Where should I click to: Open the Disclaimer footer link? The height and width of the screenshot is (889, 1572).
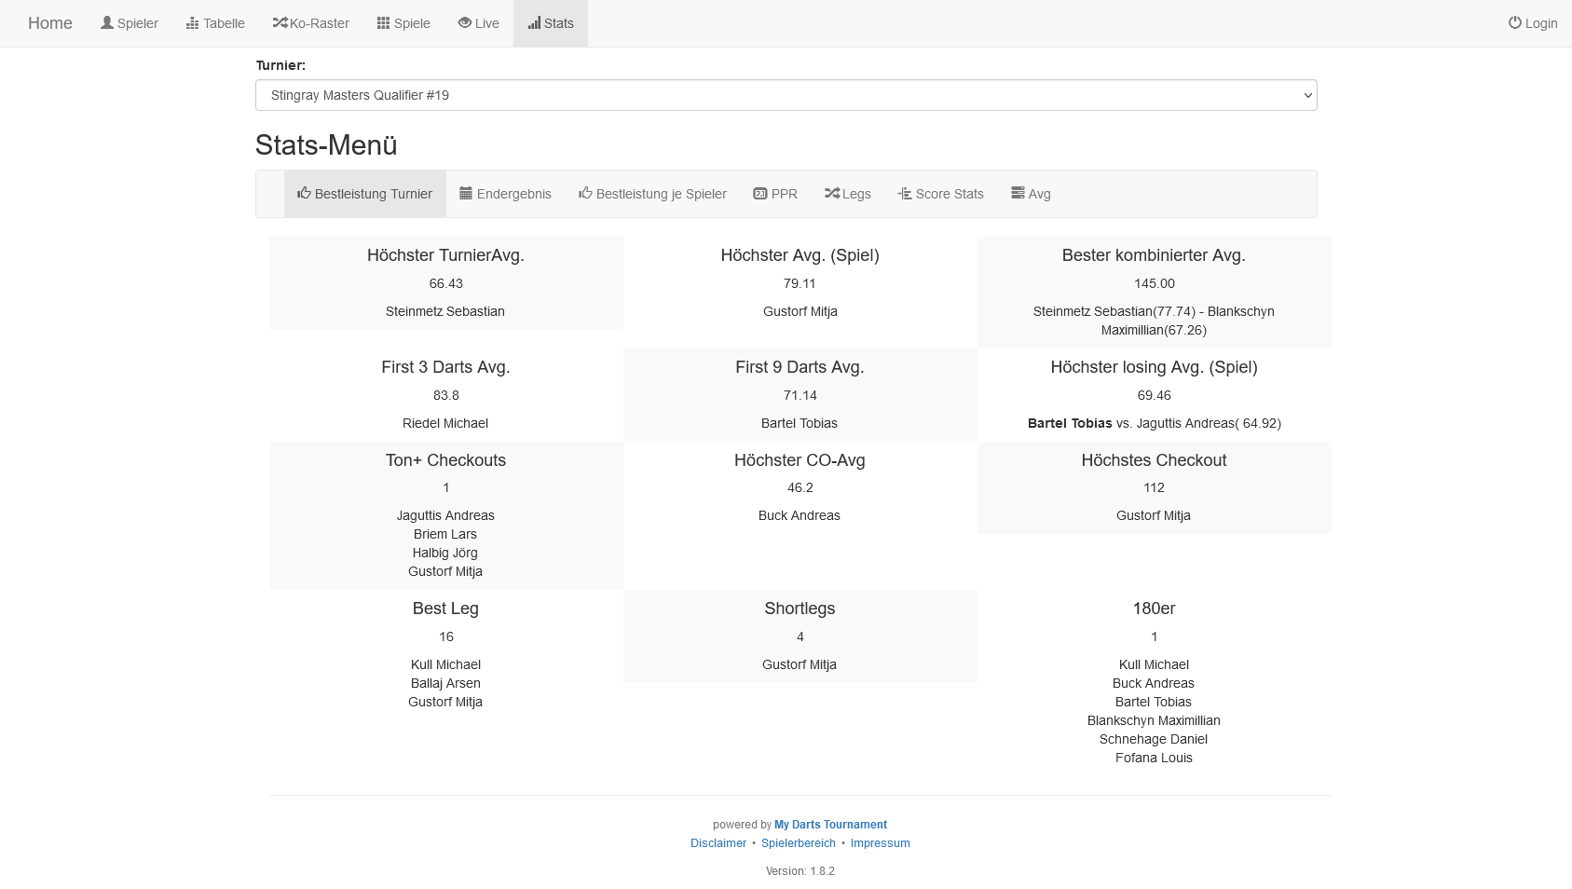(x=718, y=843)
